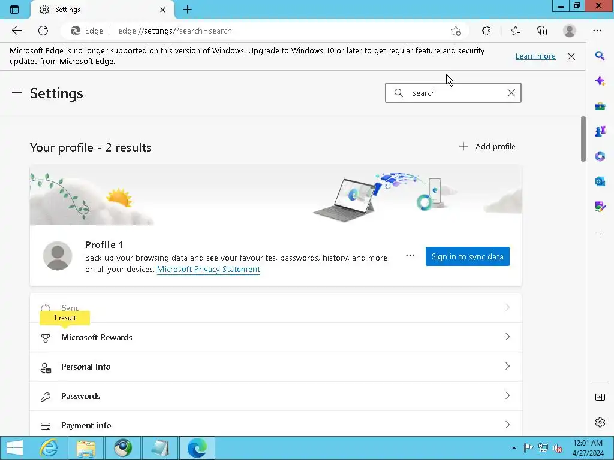Screen dimensions: 614x460
Task: Click Add profile
Action: 487,146
